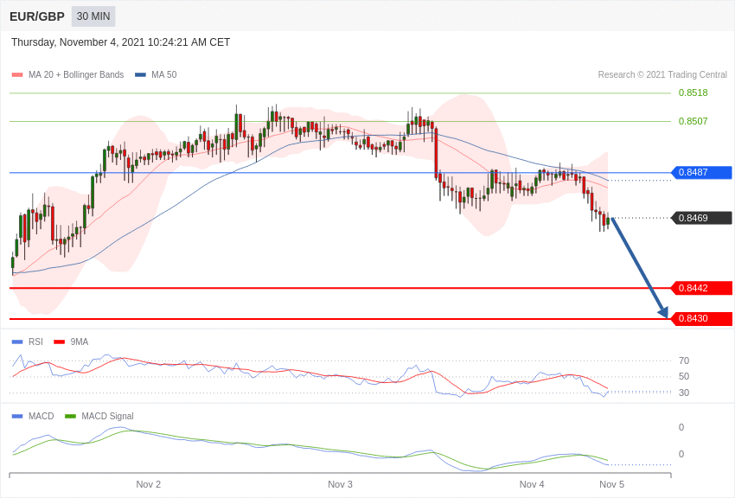The width and height of the screenshot is (735, 498).
Task: Click the MACD Signal legend label
Action: (107, 416)
